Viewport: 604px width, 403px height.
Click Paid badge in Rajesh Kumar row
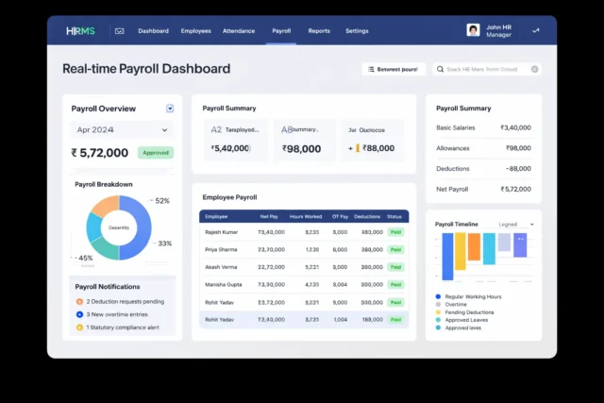[395, 232]
